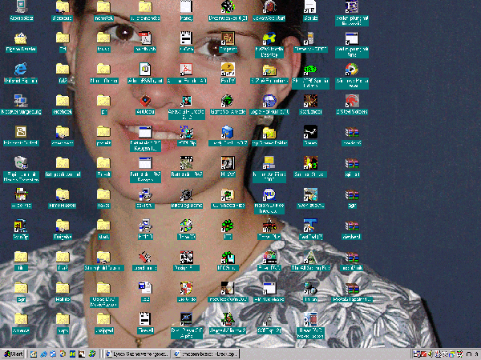Open the Eigene Dateien folder icon
Viewport: 481px width, 360px height.
point(21,38)
